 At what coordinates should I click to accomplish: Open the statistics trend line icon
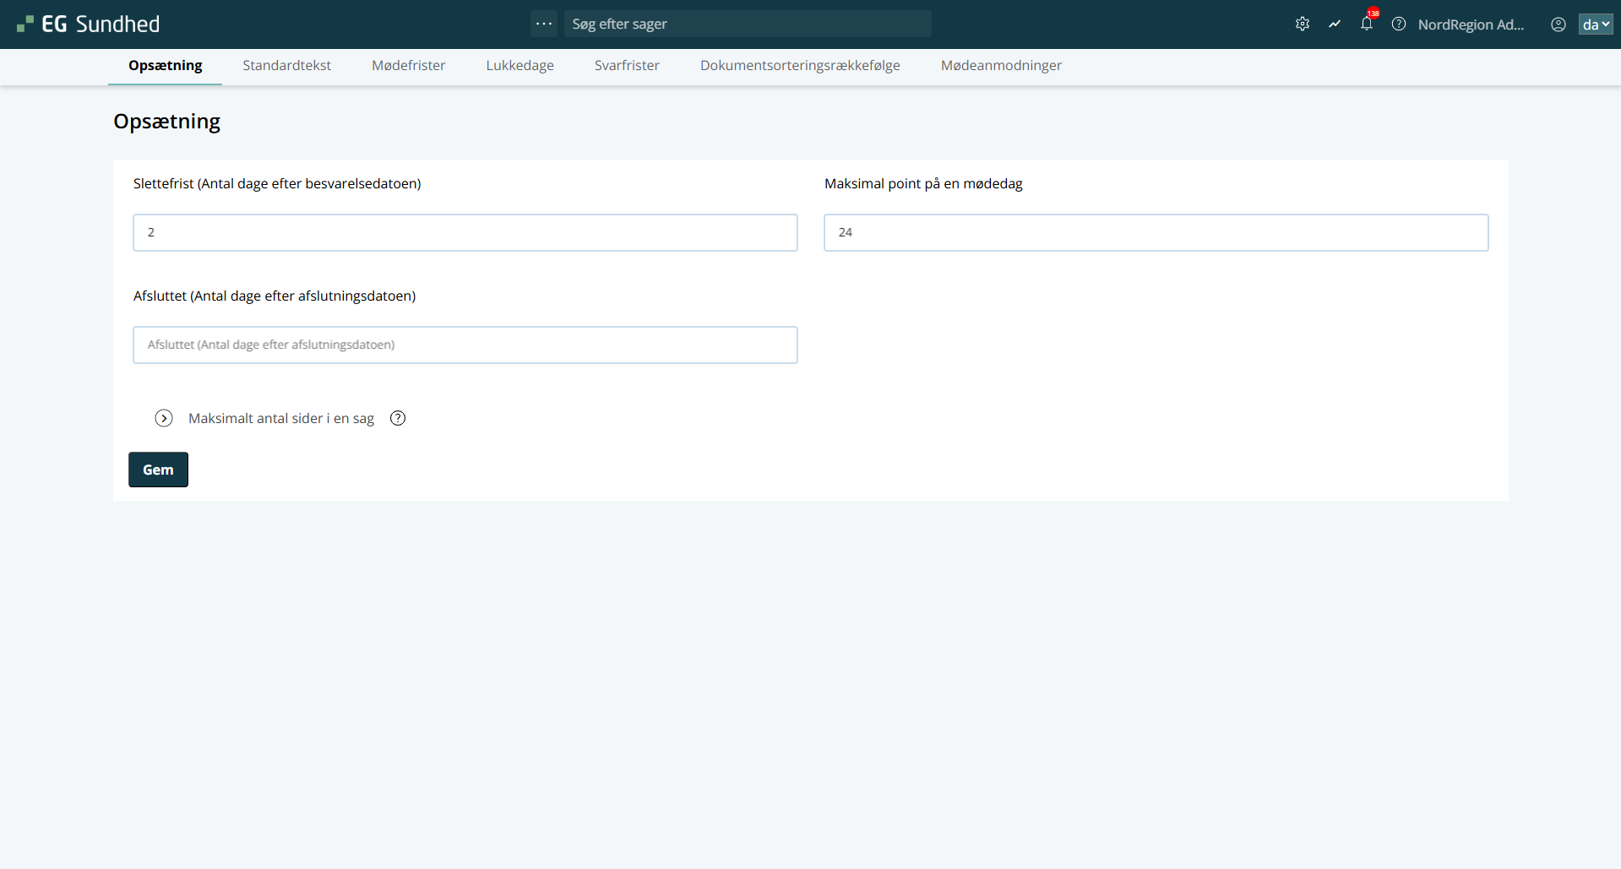pyautogui.click(x=1335, y=24)
